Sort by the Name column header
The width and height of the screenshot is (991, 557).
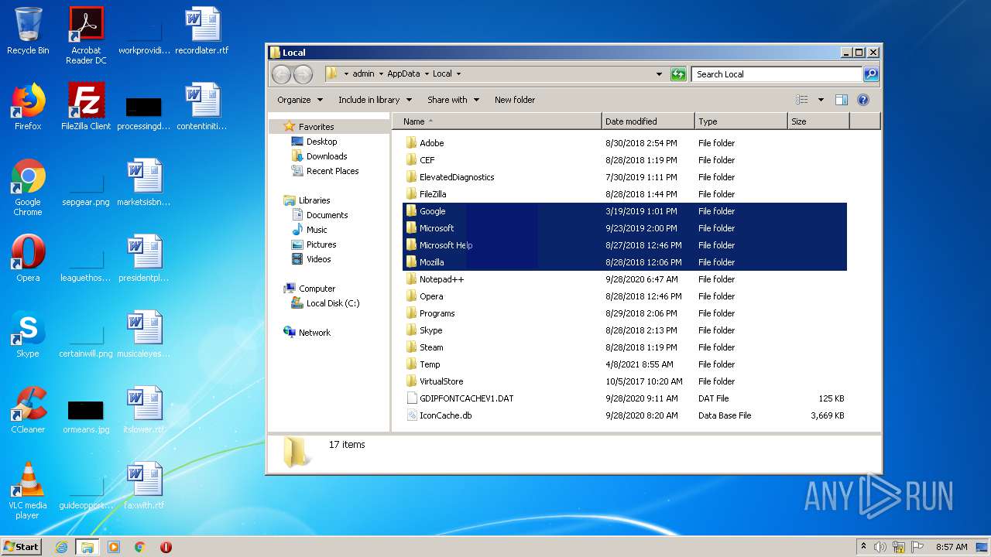tap(496, 121)
